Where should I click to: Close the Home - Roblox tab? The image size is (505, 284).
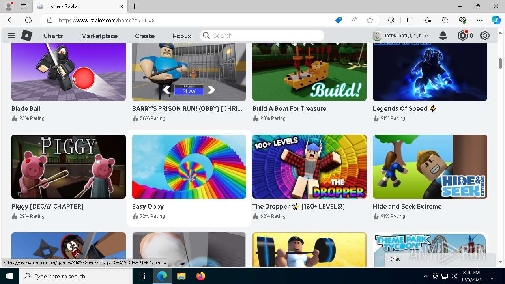(x=121, y=6)
